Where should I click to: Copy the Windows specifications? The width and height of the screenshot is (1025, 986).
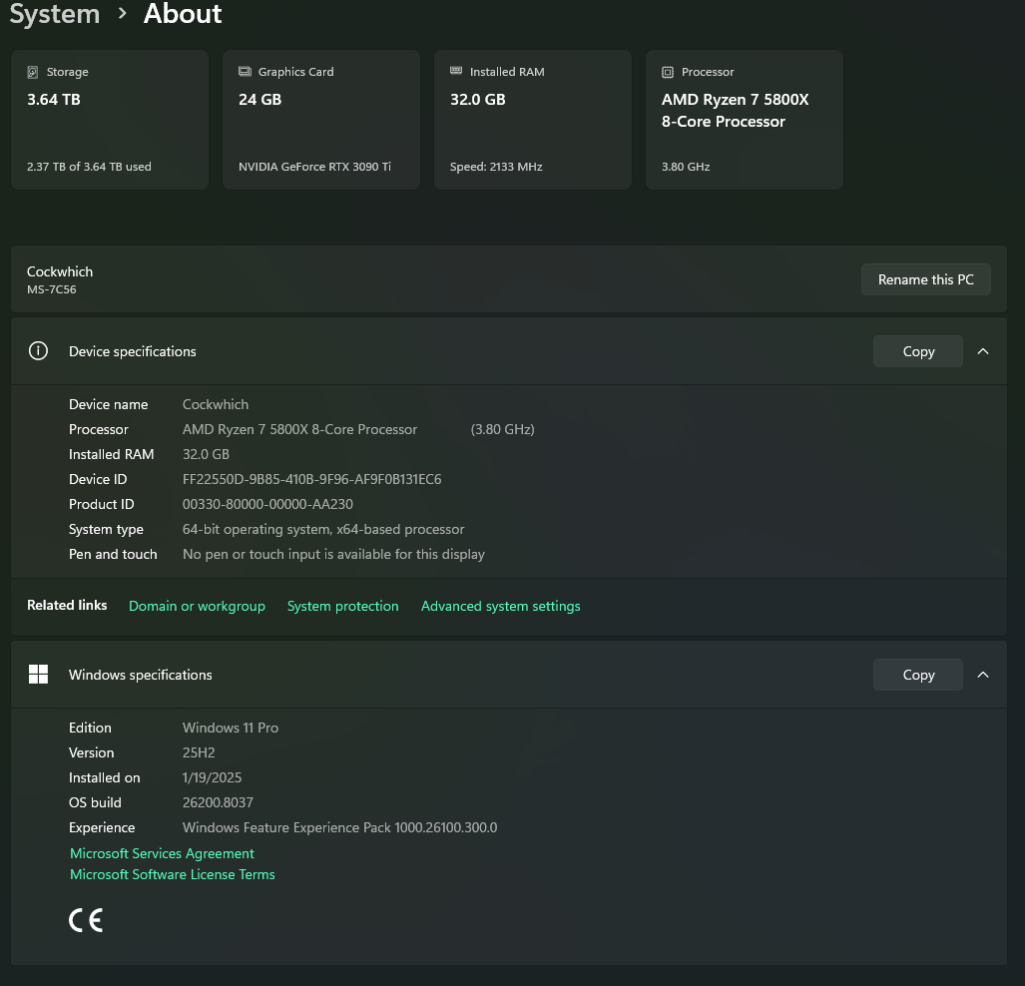[x=917, y=675]
